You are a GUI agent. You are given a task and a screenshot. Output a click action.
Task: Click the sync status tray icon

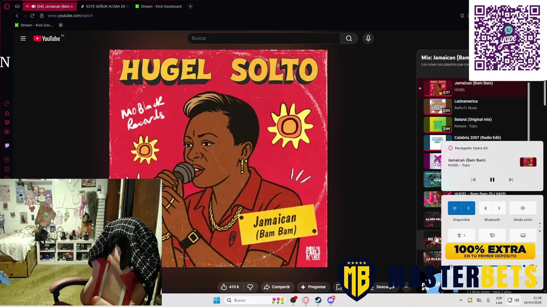tap(470, 300)
